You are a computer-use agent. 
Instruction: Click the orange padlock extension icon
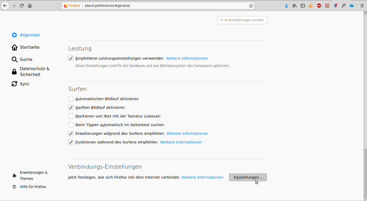pos(311,6)
